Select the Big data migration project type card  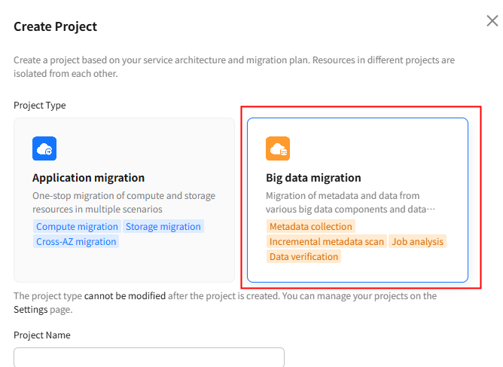tap(358, 200)
